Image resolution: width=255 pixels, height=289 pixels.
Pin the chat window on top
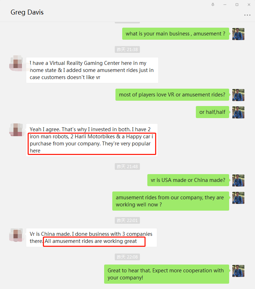(213, 5)
